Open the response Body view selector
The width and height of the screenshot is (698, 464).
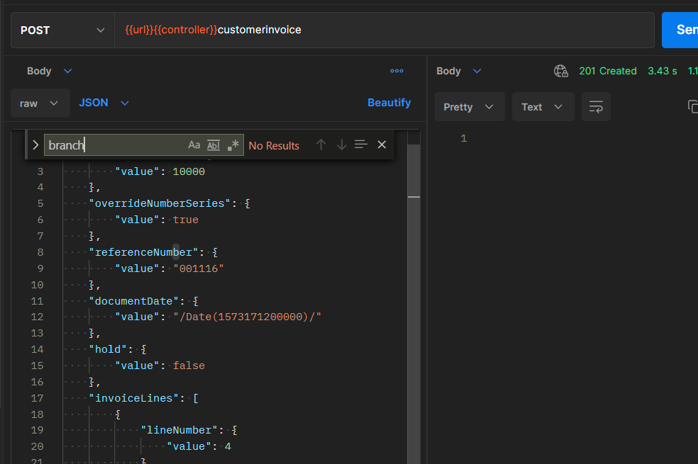click(458, 71)
